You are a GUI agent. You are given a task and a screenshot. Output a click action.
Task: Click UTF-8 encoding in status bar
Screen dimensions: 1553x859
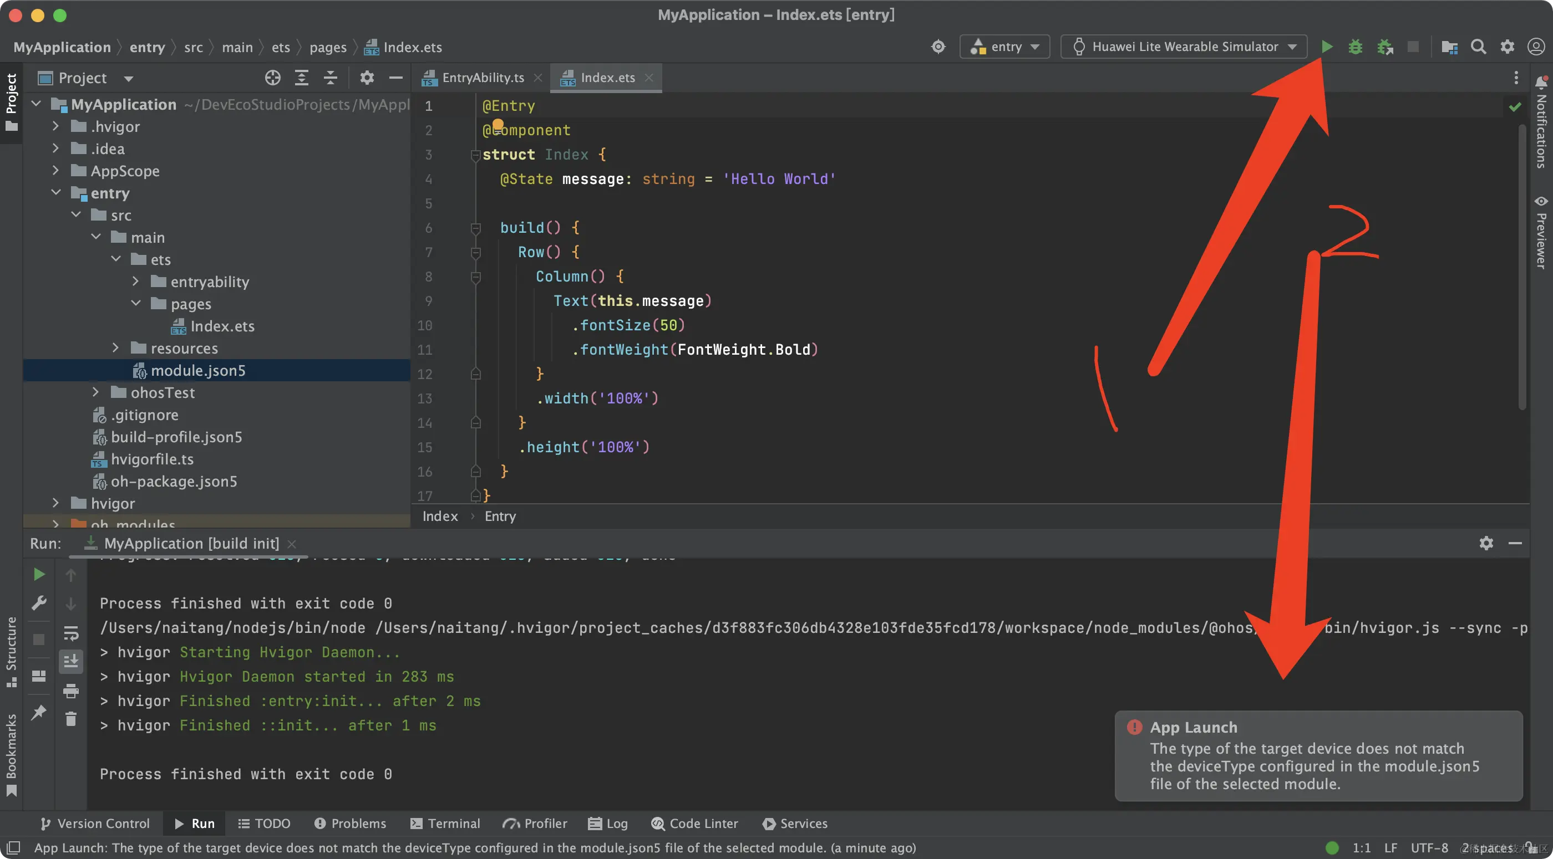[1429, 847]
